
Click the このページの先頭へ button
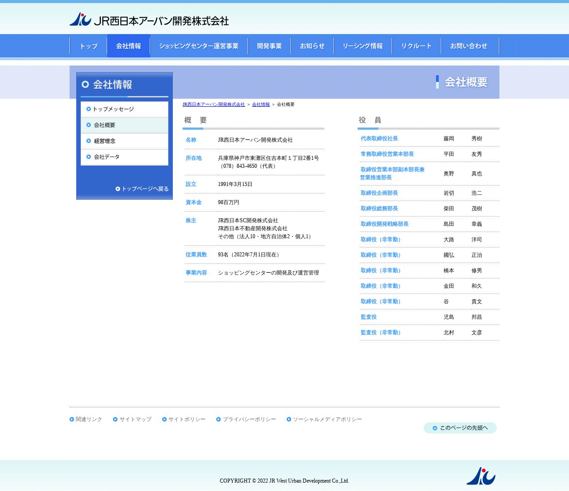460,428
